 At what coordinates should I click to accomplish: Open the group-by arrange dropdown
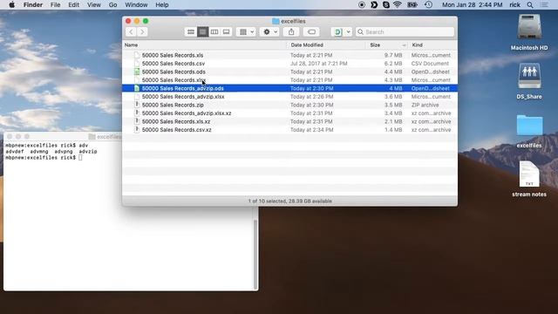coord(246,32)
